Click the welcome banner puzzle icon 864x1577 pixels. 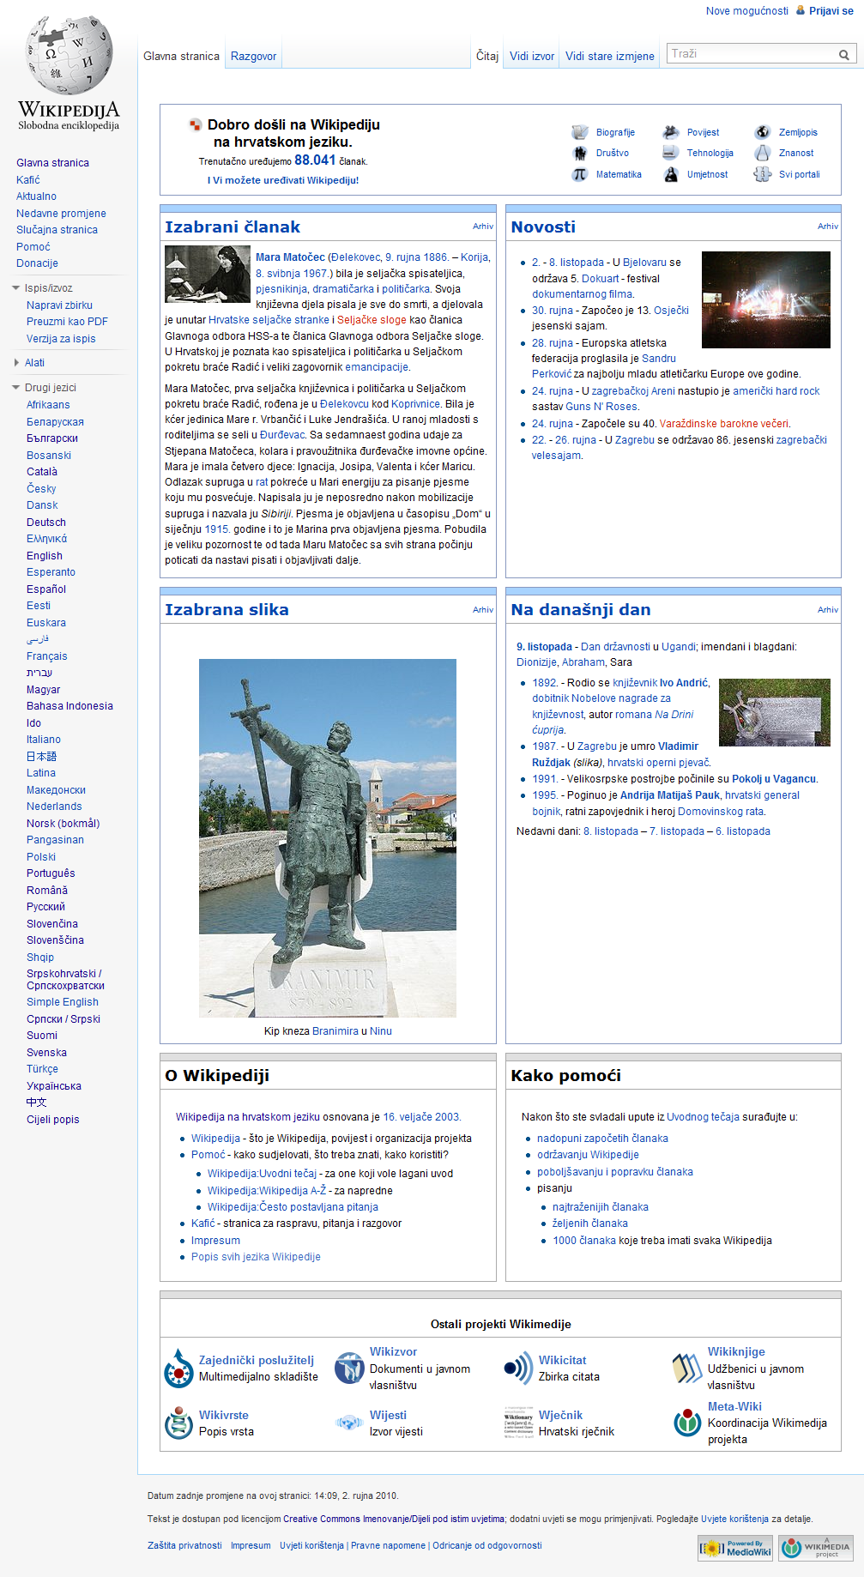point(196,125)
